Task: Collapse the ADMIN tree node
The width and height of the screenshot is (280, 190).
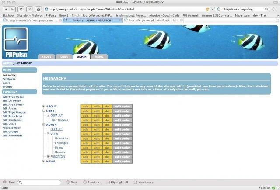Action: 44,124
